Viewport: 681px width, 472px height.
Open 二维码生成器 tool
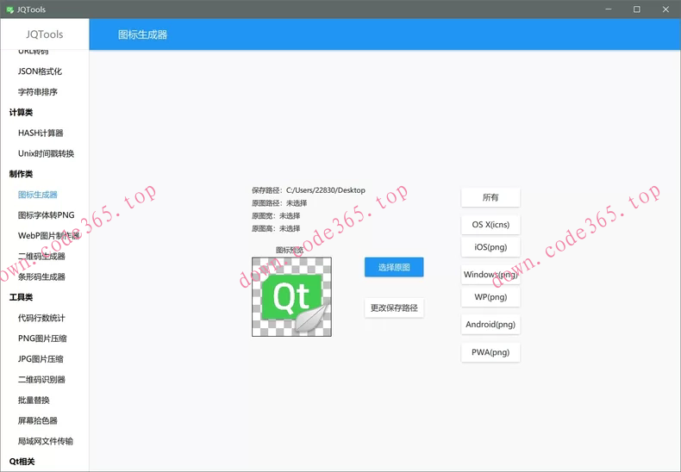[41, 256]
